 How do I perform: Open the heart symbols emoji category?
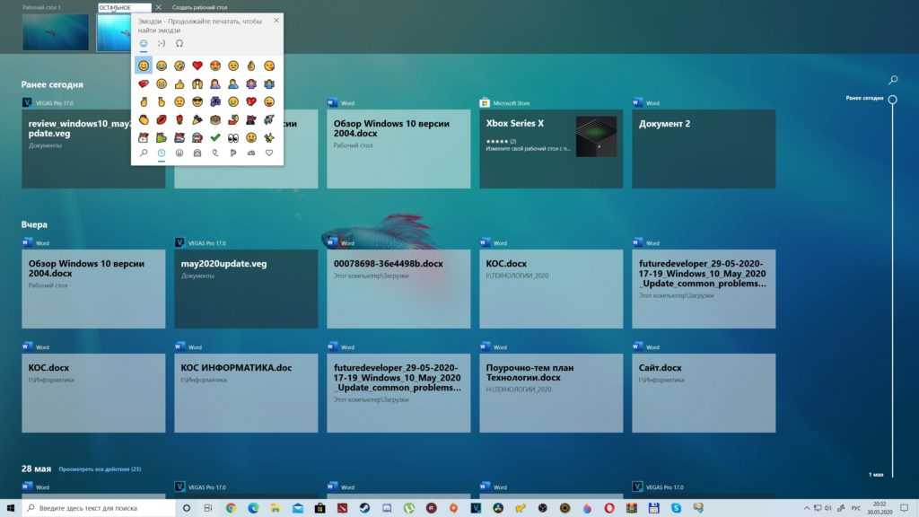[x=268, y=153]
